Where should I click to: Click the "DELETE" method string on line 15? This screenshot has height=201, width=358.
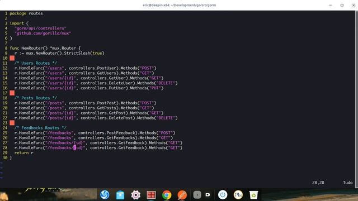pos(166,83)
